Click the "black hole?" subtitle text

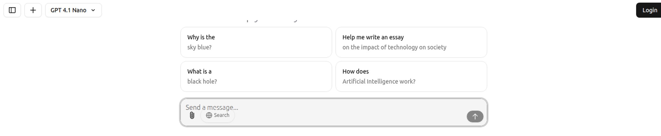[202, 81]
